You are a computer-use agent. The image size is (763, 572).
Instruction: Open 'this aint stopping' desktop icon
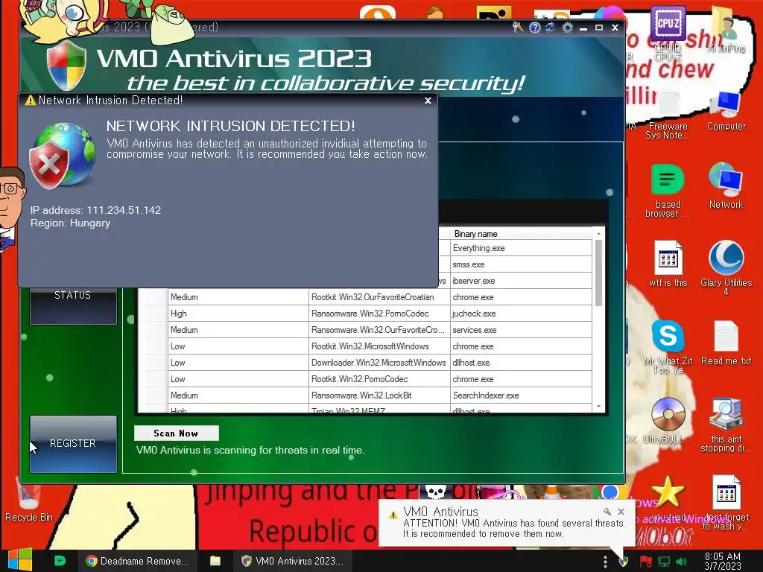pyautogui.click(x=726, y=425)
